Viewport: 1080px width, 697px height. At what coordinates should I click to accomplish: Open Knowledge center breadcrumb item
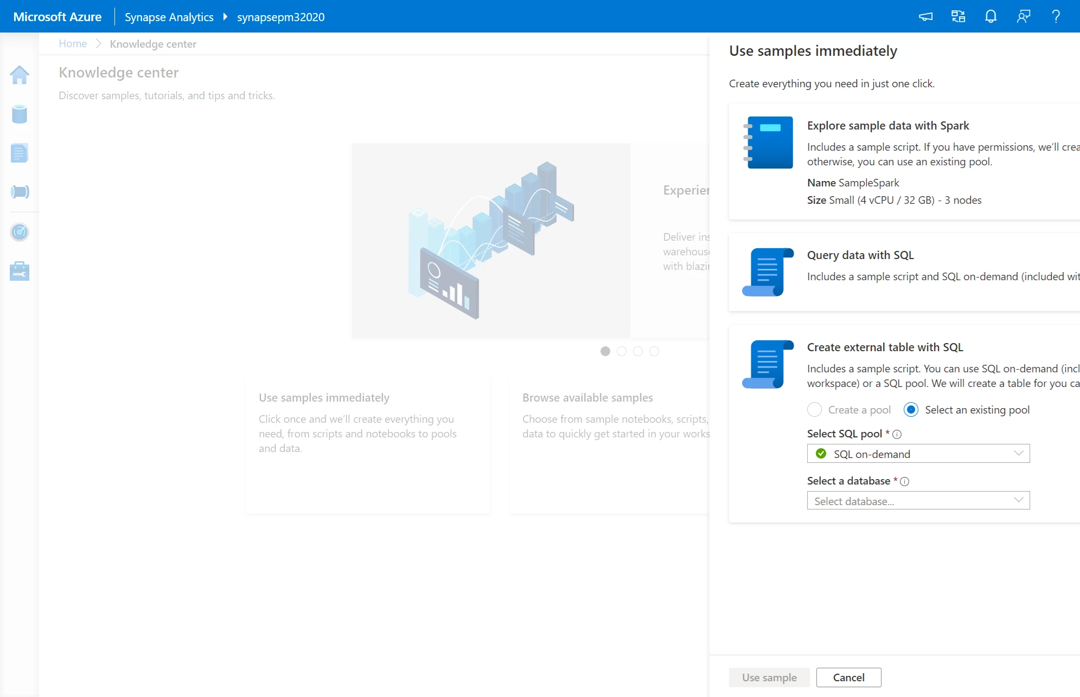(x=152, y=43)
